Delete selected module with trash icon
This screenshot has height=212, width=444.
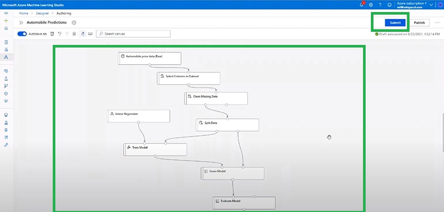(74, 34)
